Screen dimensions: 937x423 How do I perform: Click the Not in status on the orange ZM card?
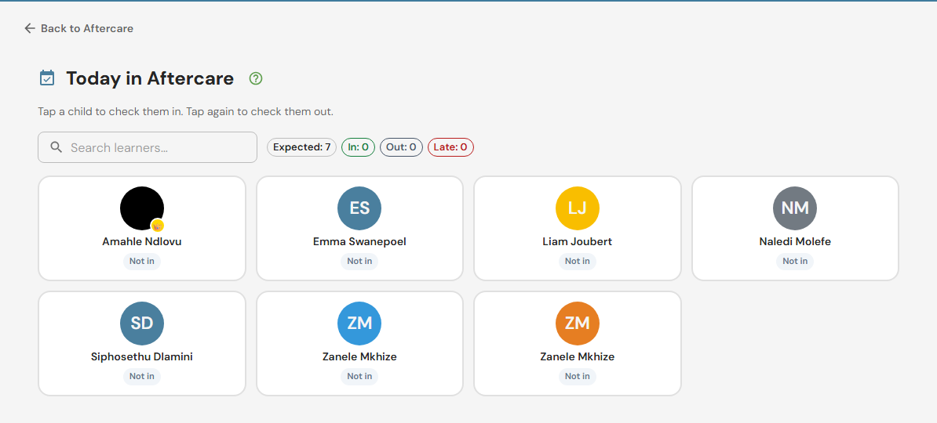(578, 377)
